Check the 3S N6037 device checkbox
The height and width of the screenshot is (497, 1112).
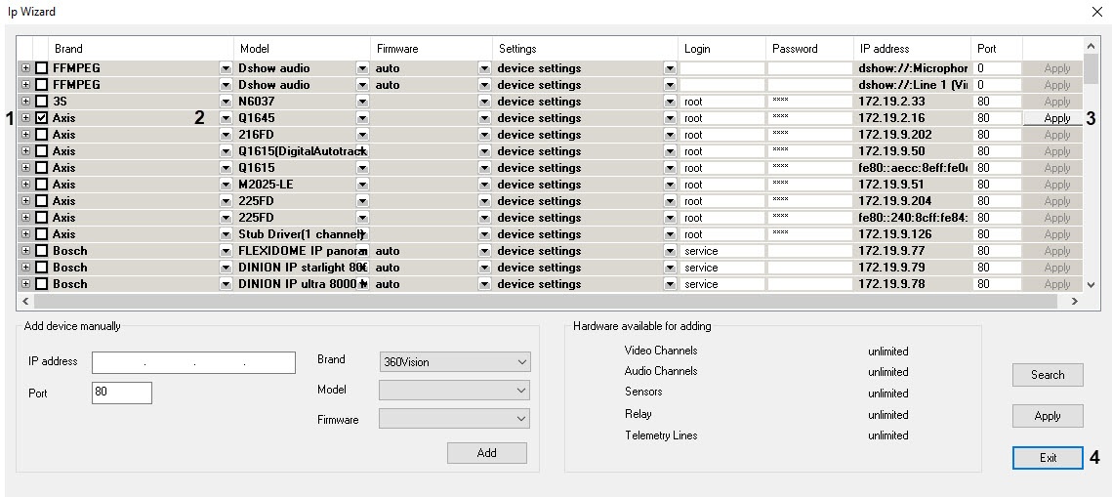pyautogui.click(x=42, y=102)
